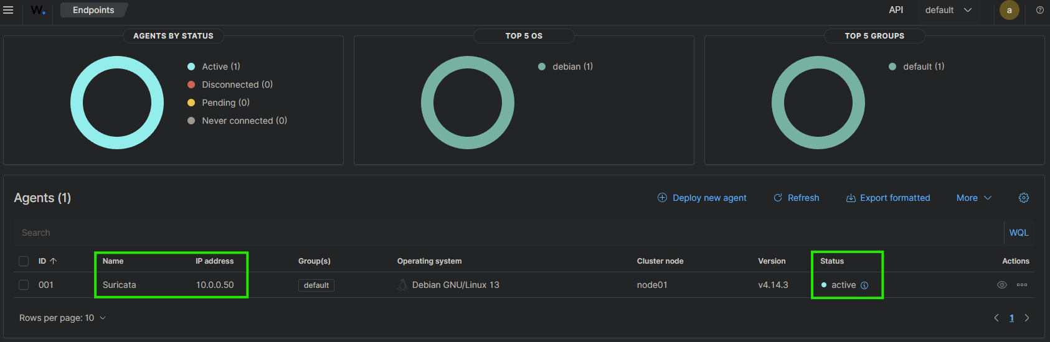Go to next page arrow
This screenshot has width=1050, height=342.
[1026, 318]
